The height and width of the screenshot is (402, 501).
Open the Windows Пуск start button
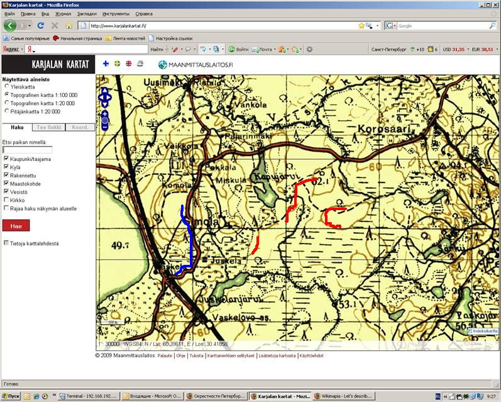coord(11,396)
